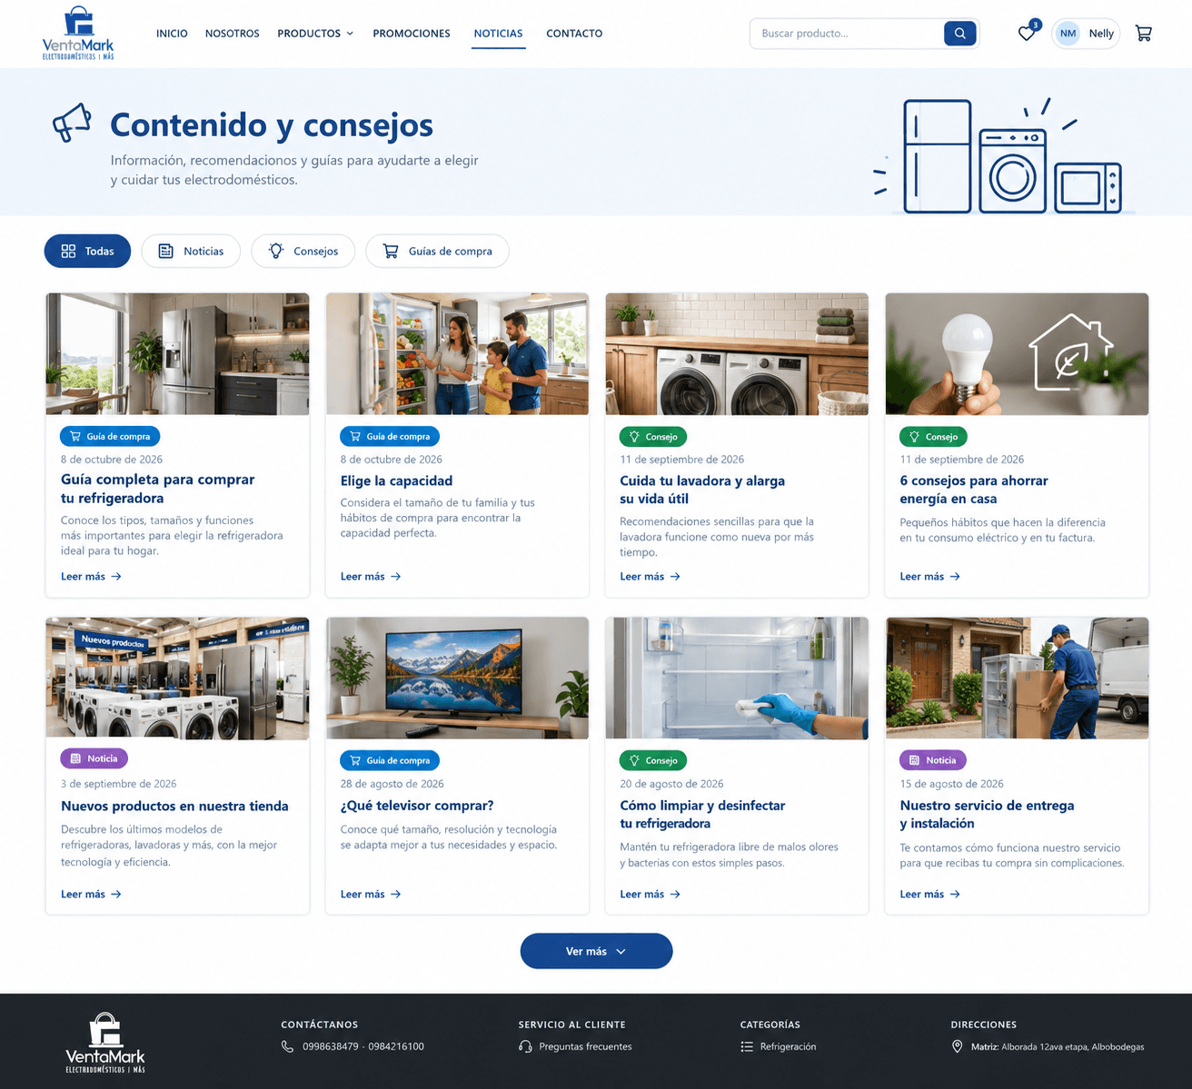Click the megaphone icon beside the title
1192x1089 pixels.
72,123
